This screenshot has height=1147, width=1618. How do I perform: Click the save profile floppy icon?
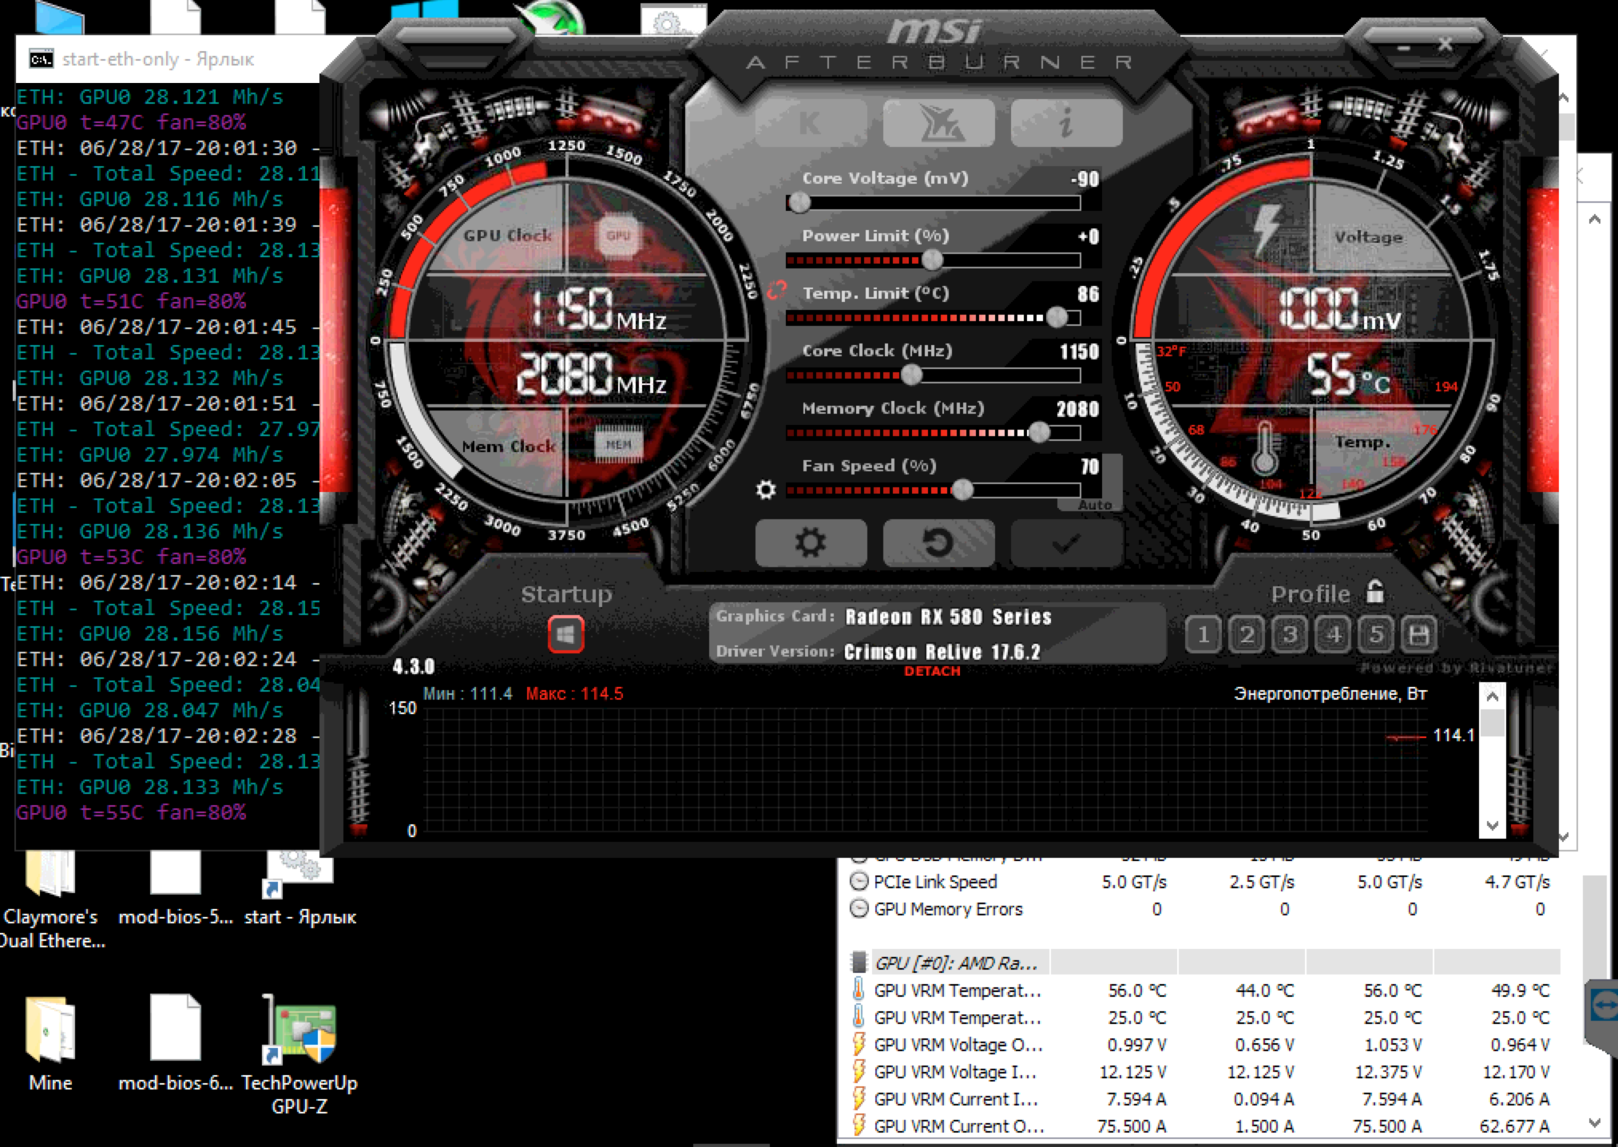(1419, 635)
